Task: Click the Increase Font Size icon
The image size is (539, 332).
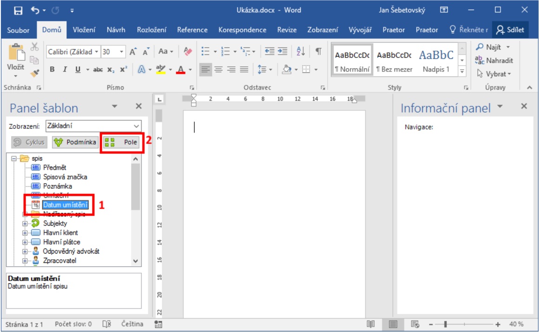Action: pyautogui.click(x=133, y=52)
